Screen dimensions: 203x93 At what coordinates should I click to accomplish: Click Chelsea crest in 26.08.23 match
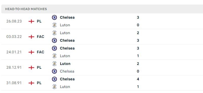pos(54,17)
